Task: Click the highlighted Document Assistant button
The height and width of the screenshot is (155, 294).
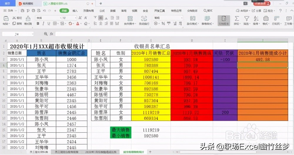Action: pos(224,21)
